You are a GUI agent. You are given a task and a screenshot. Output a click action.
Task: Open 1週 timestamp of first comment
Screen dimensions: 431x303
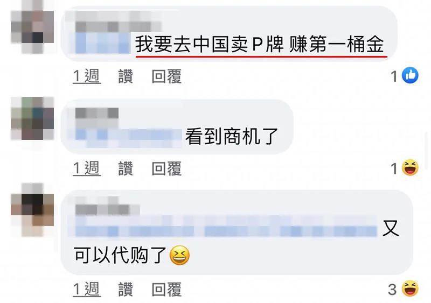(87, 76)
